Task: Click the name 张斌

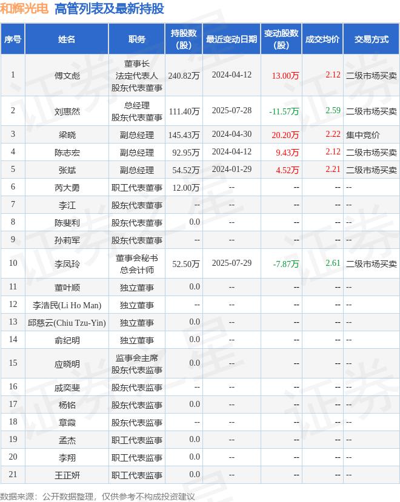Action: (x=67, y=170)
